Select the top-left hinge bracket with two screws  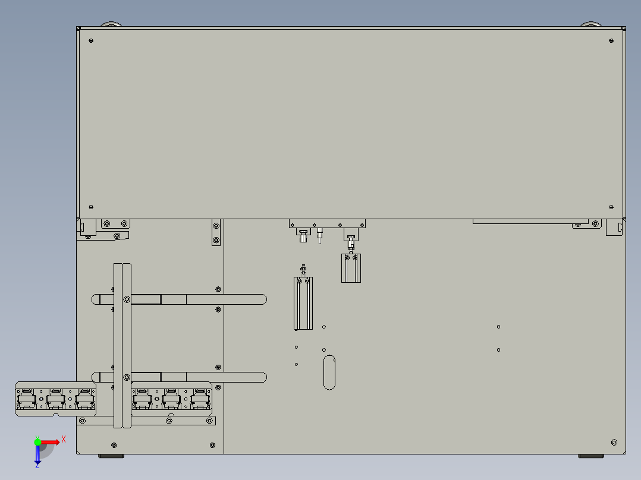[x=116, y=224]
